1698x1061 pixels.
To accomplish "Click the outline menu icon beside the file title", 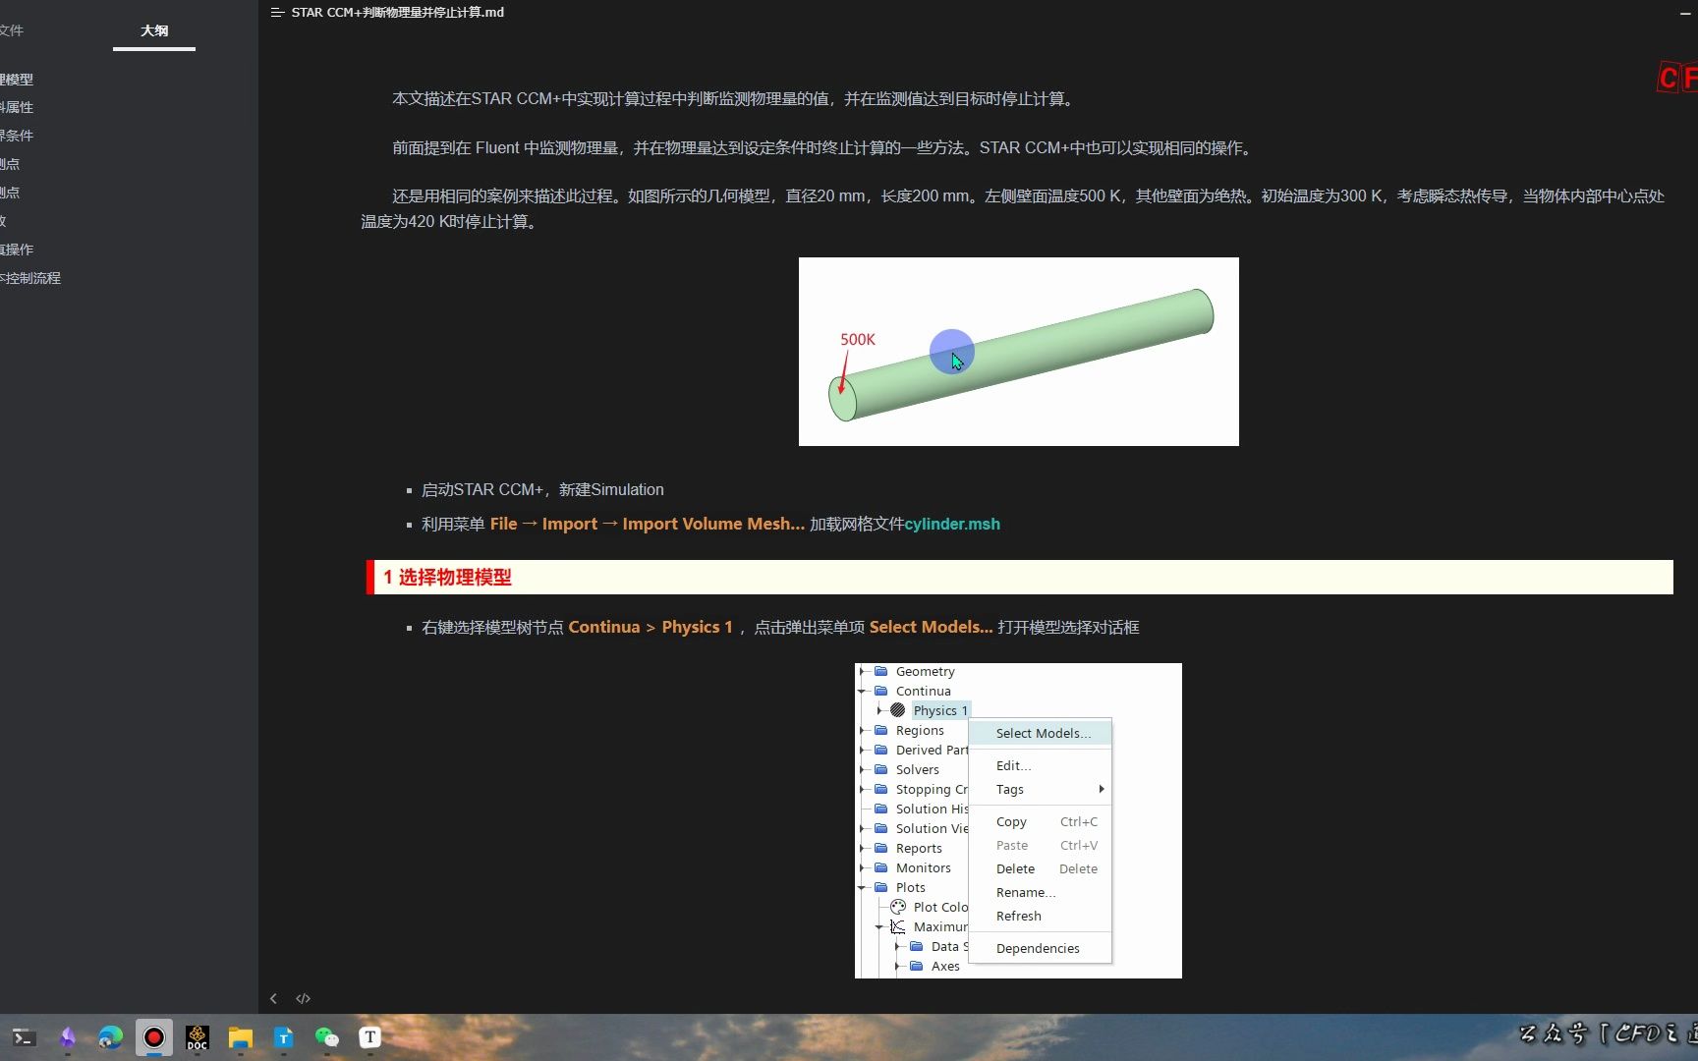I will click(277, 13).
